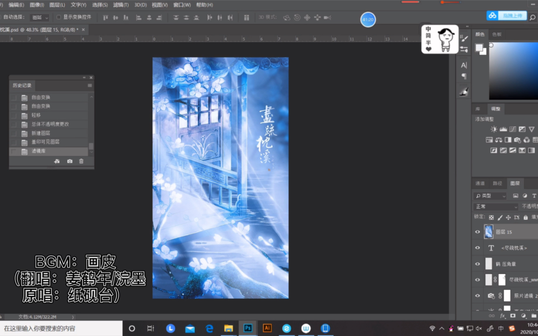The width and height of the screenshot is (538, 336).
Task: Open the 图层(L) menu
Action: tap(57, 5)
